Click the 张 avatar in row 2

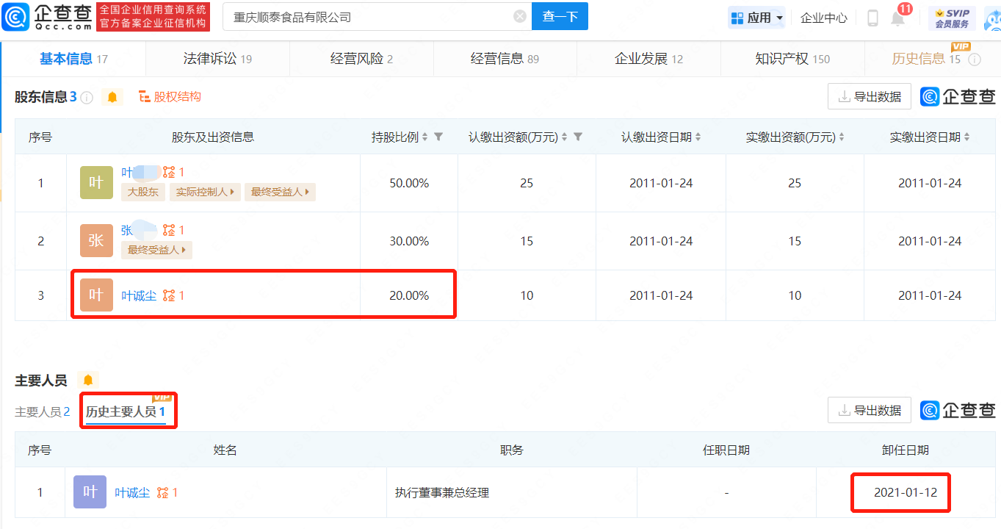coord(96,241)
